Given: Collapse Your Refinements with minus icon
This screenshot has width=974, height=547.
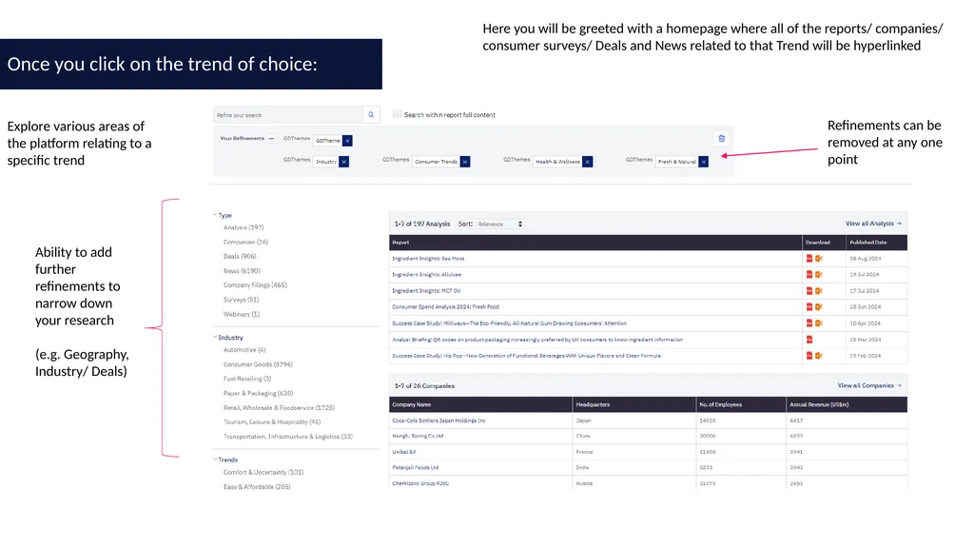Looking at the screenshot, I should coord(271,139).
